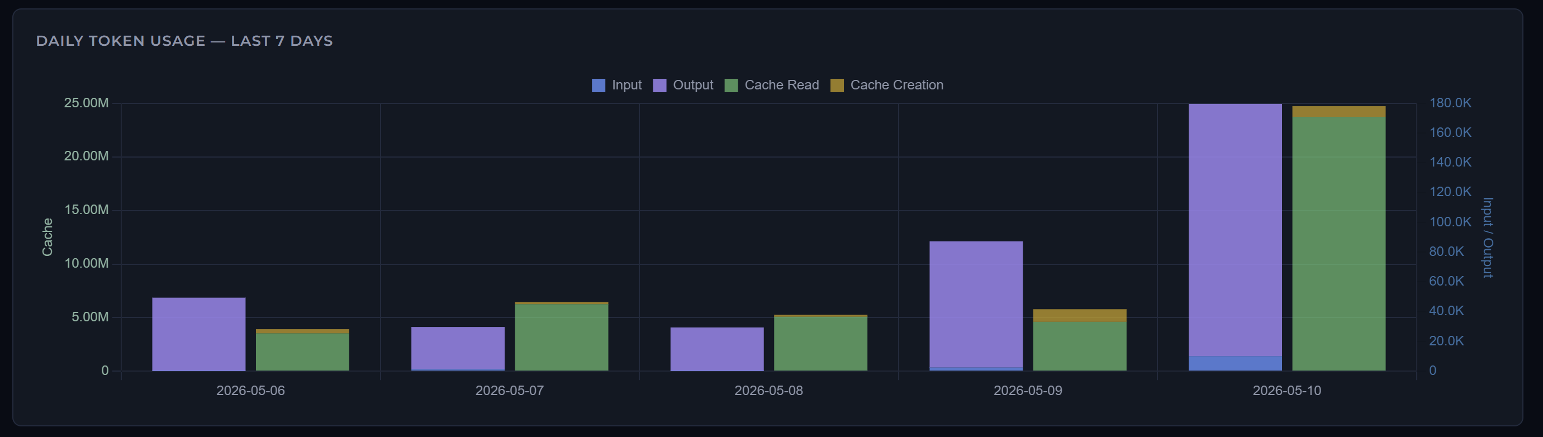
Task: Click the Input / Output right axis title
Action: coord(1487,237)
